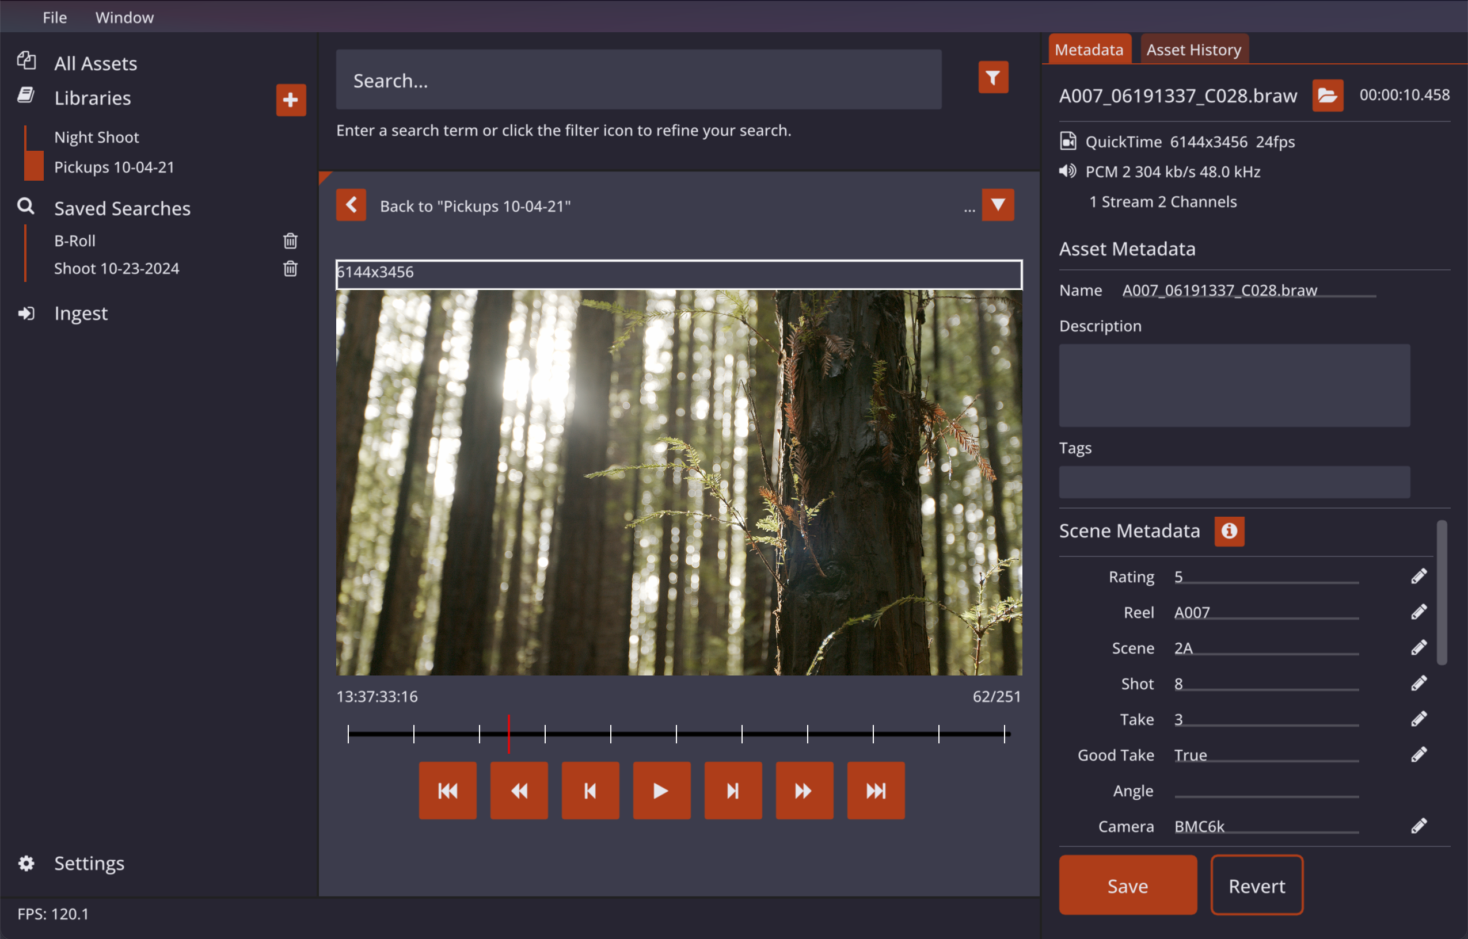
Task: Save the metadata changes
Action: (1127, 885)
